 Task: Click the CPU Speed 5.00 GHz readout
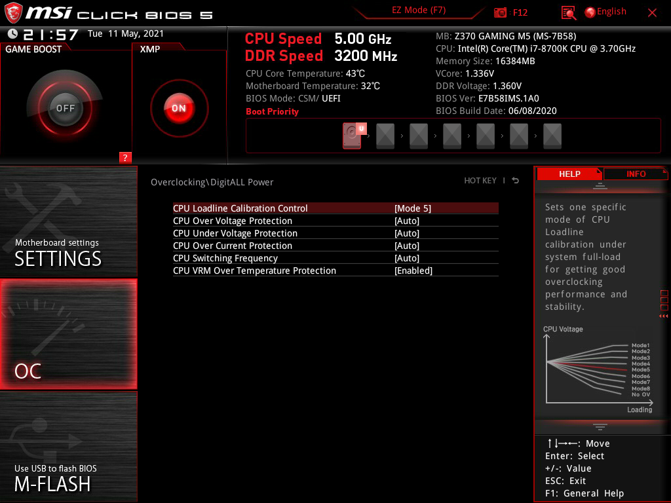click(x=318, y=39)
